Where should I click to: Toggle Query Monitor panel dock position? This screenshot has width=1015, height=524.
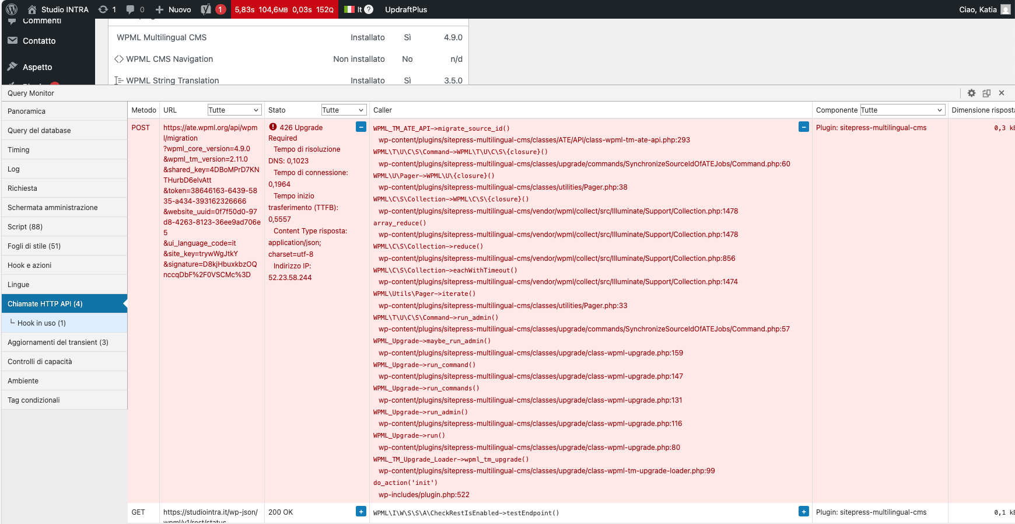pos(986,93)
